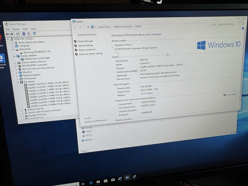Click the shield icon beside Remote settings
Image resolution: width=248 pixels, height=186 pixels.
75,46
